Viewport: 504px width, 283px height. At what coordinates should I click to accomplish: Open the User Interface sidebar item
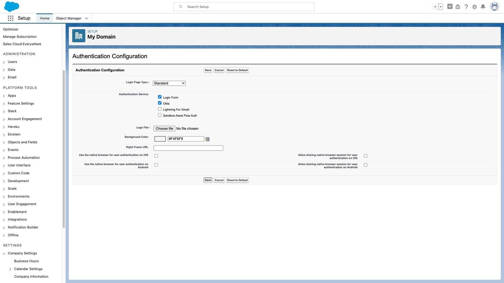[19, 165]
